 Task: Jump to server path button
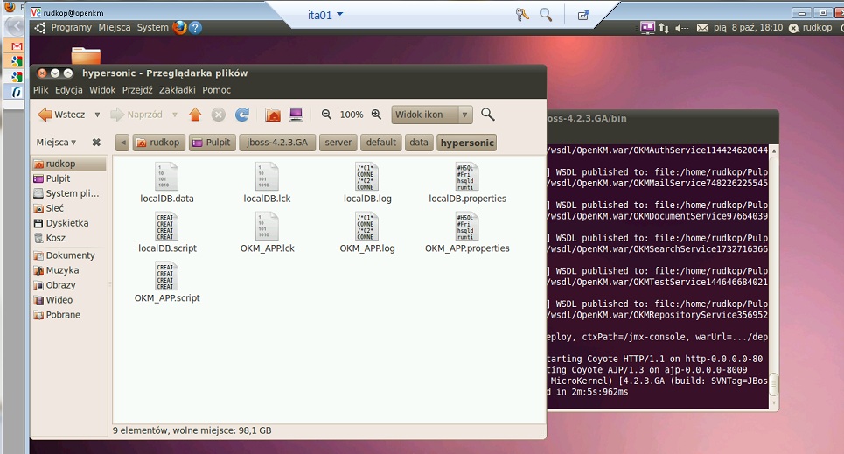click(338, 143)
